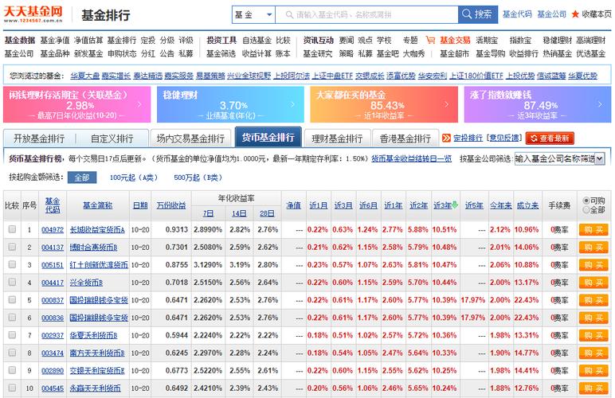This screenshot has height=398, width=615.
Task: Open the 基金吧 nav menu item
Action: 387,53
